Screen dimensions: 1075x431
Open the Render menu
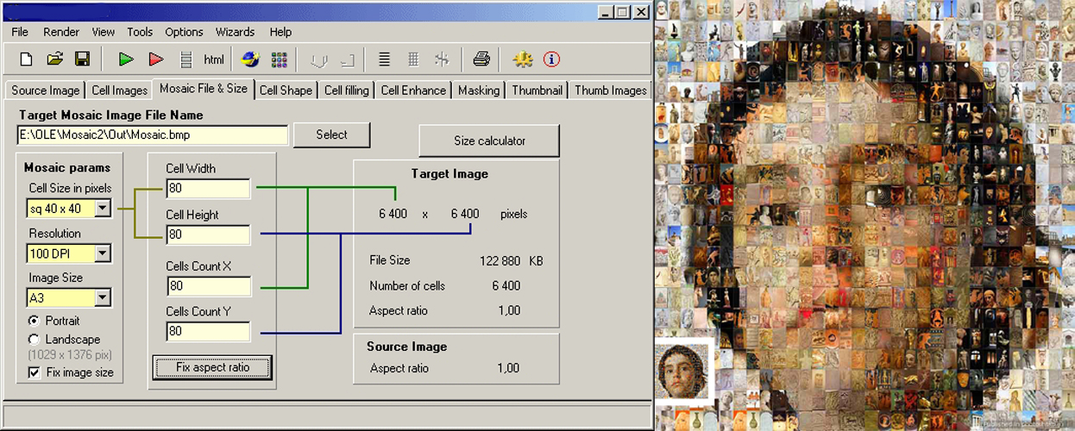61,32
